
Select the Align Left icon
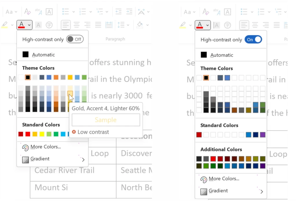[66, 25]
